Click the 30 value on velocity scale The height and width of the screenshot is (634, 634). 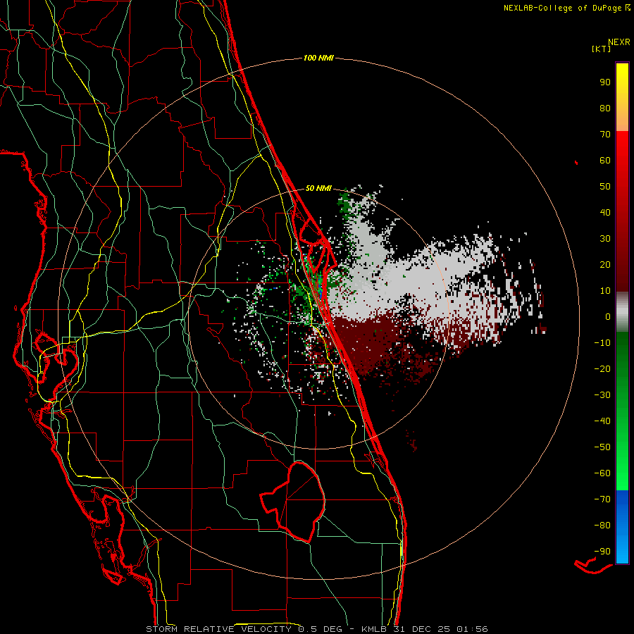605,239
